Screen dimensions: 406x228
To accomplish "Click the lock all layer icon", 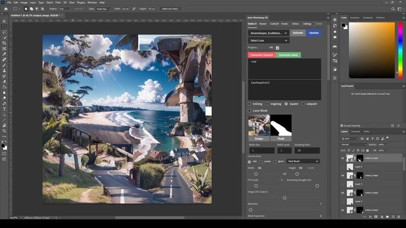I will point(367,150).
